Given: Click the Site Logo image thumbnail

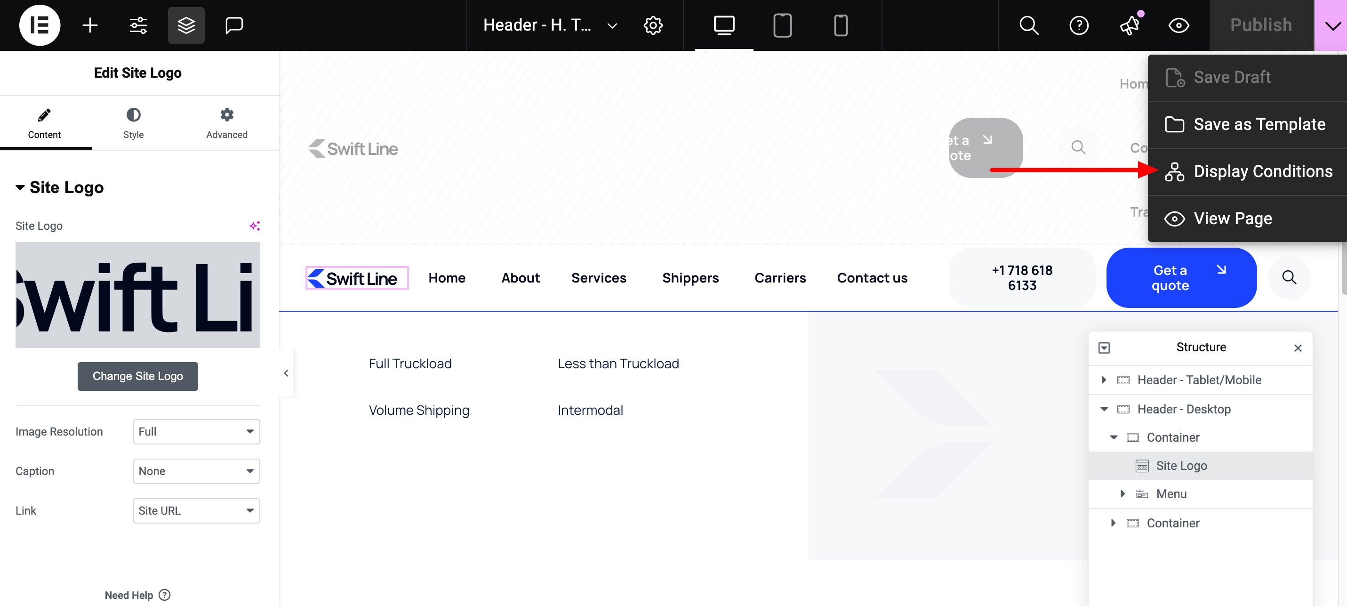Looking at the screenshot, I should pos(137,295).
